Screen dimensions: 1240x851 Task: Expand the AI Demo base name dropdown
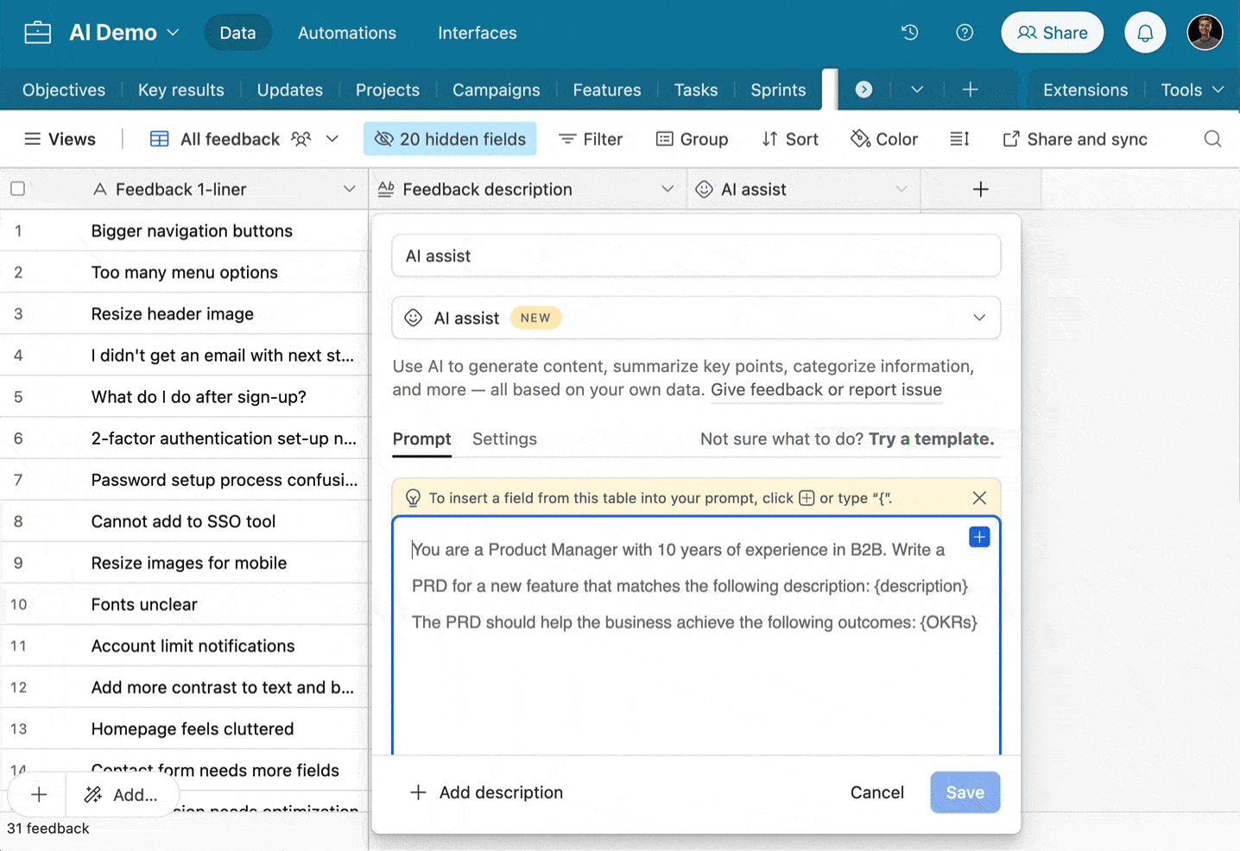(x=173, y=33)
